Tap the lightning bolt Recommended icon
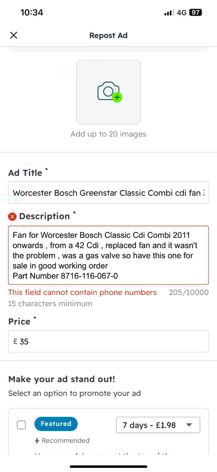Screen dimensions: 217x472 pyautogui.click(x=37, y=441)
